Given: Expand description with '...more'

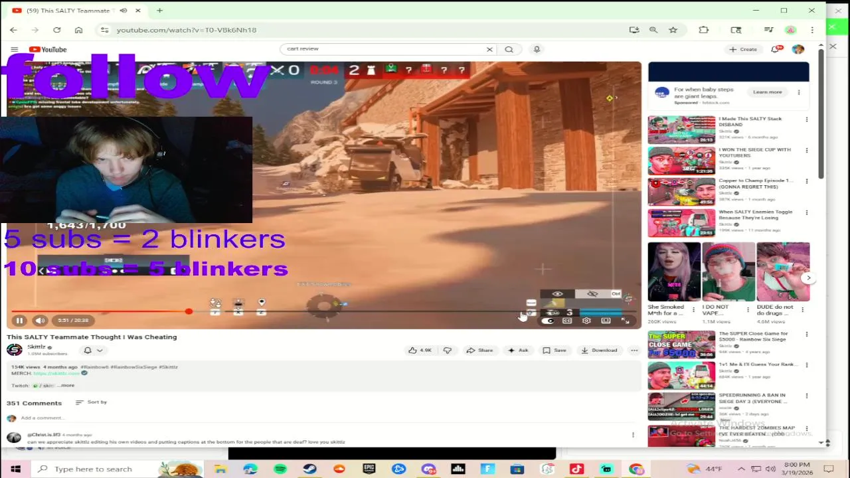Looking at the screenshot, I should click(x=66, y=386).
